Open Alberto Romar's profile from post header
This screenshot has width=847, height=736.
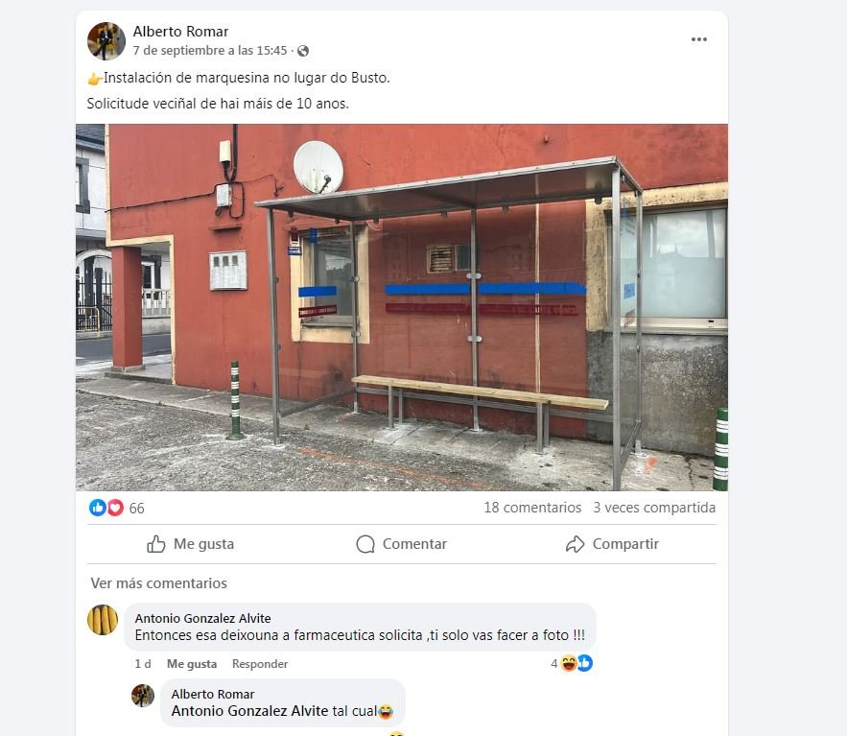(x=180, y=32)
